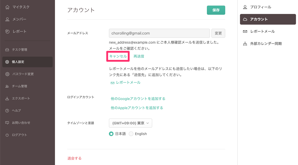298x165 pixels.
Task: Click the 再送信 link
Action: tap(139, 56)
